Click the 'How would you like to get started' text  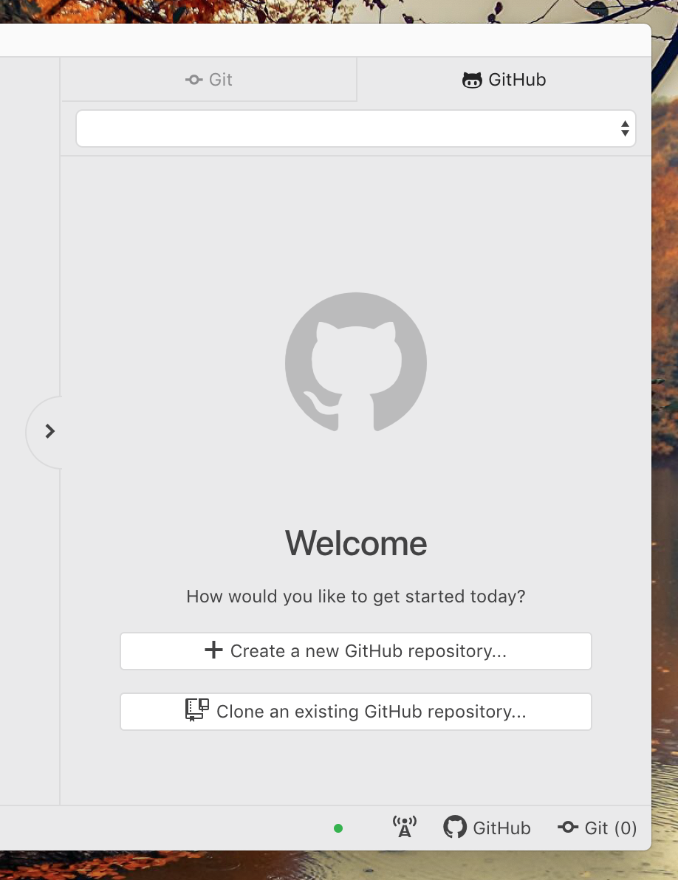pyautogui.click(x=356, y=597)
